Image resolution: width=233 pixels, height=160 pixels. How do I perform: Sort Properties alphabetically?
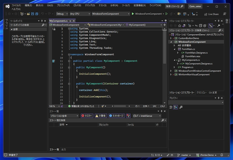click(175, 107)
